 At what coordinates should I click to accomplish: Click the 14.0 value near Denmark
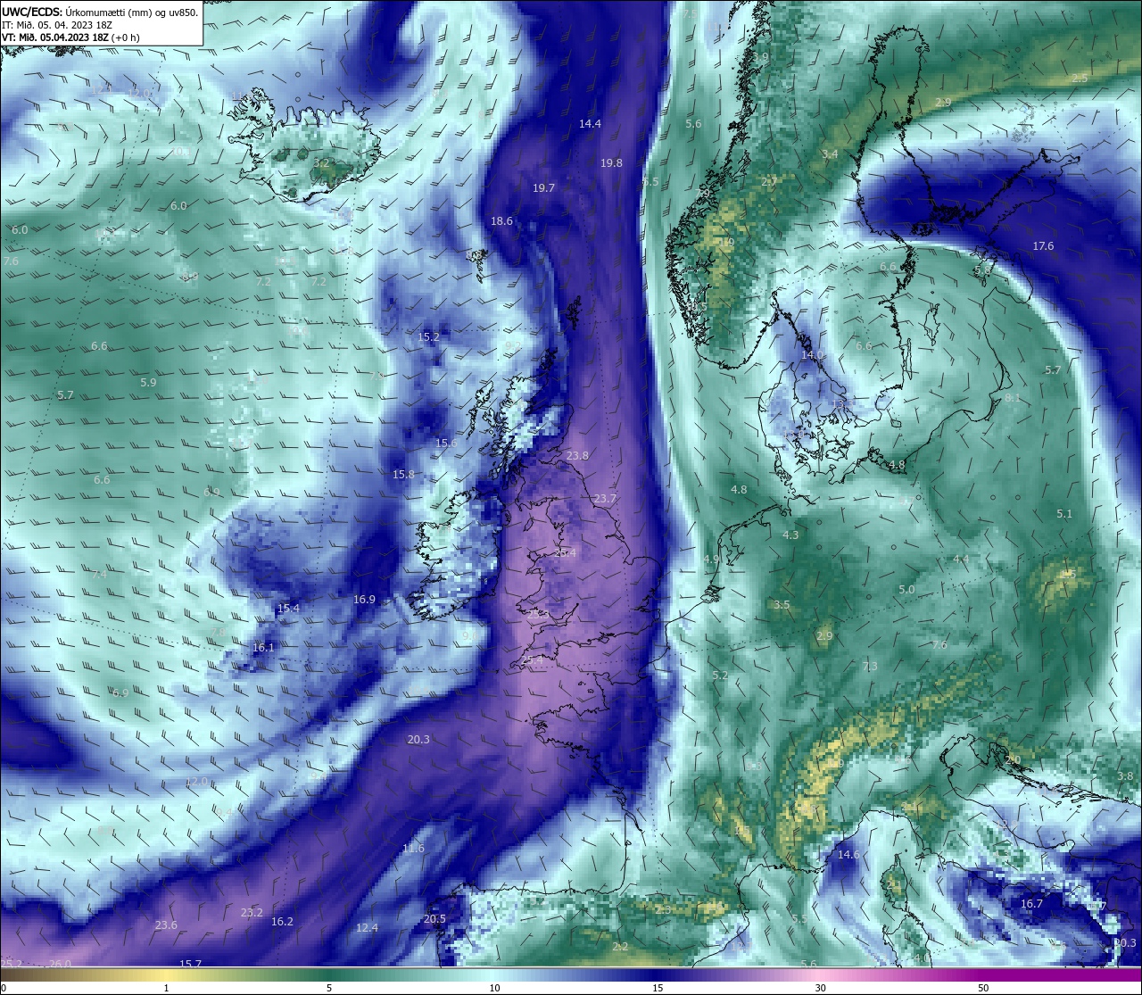click(812, 355)
